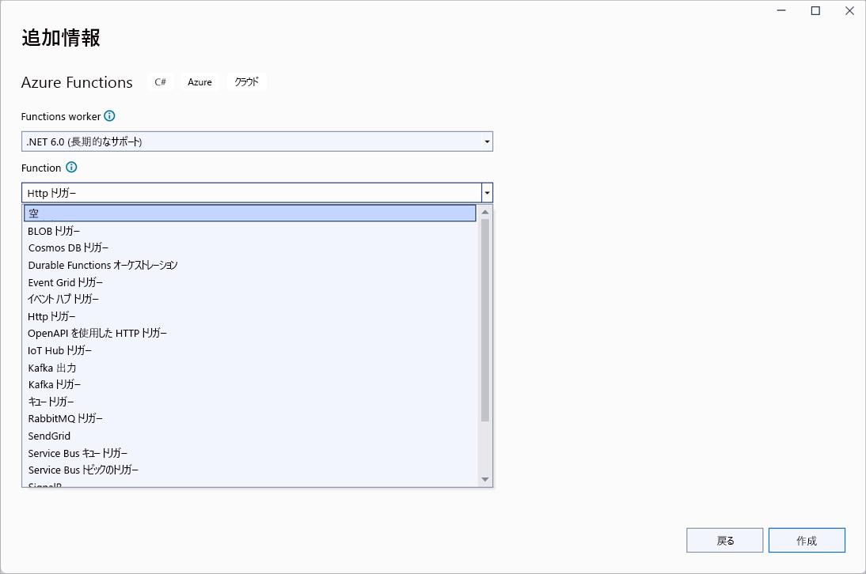
Task: Select Kafka トリガー option
Action: pos(249,385)
